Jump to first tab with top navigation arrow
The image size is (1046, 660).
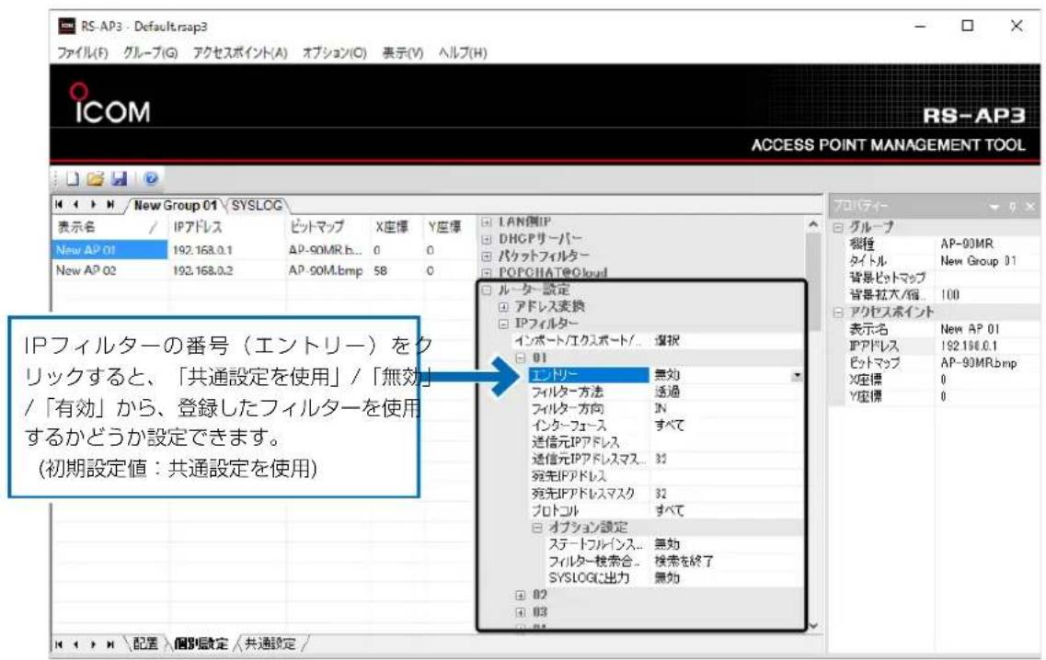pos(60,205)
